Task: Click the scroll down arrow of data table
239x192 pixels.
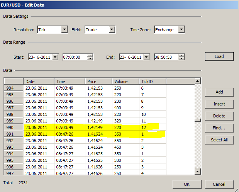Action: (198, 172)
